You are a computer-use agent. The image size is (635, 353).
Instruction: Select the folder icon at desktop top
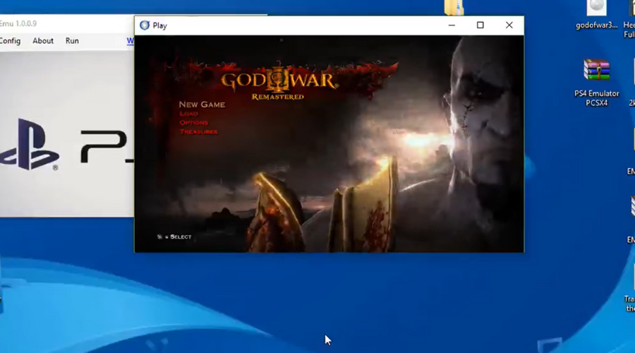pyautogui.click(x=454, y=7)
